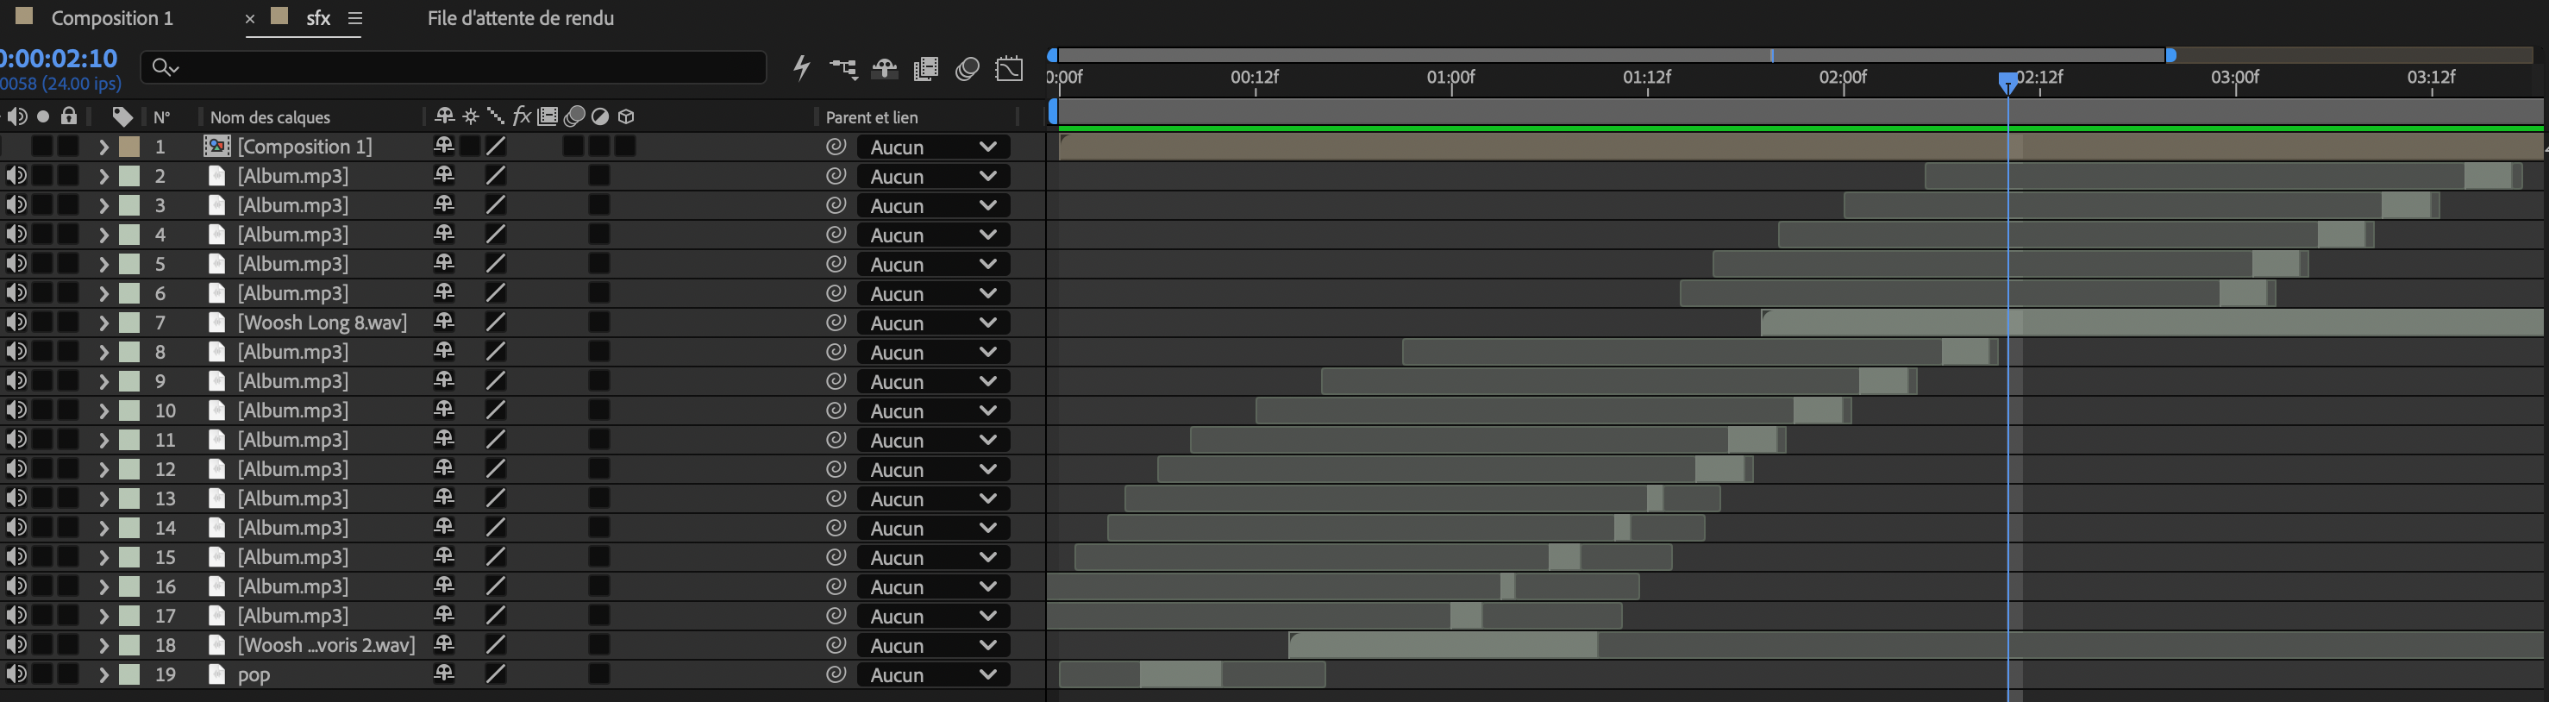Expand layer 19 pop properties

point(103,674)
